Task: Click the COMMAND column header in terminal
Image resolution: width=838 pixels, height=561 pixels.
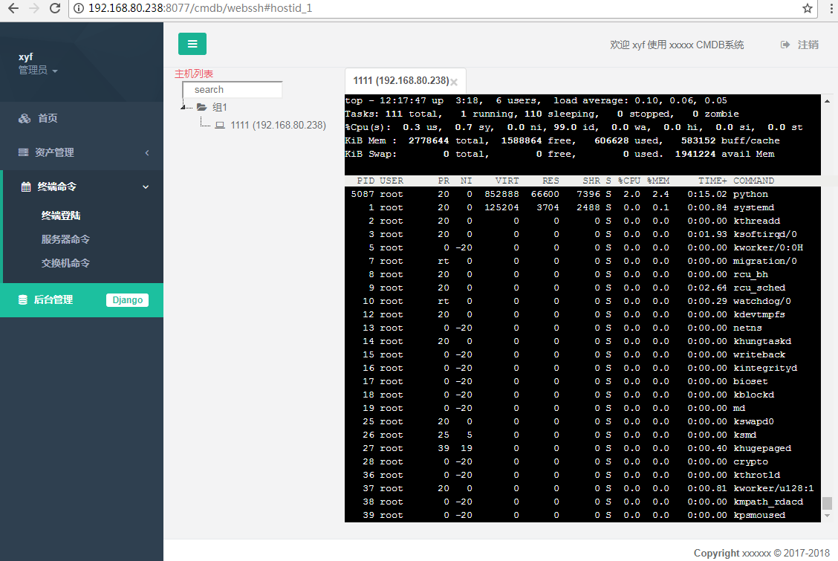Action: pyautogui.click(x=753, y=181)
